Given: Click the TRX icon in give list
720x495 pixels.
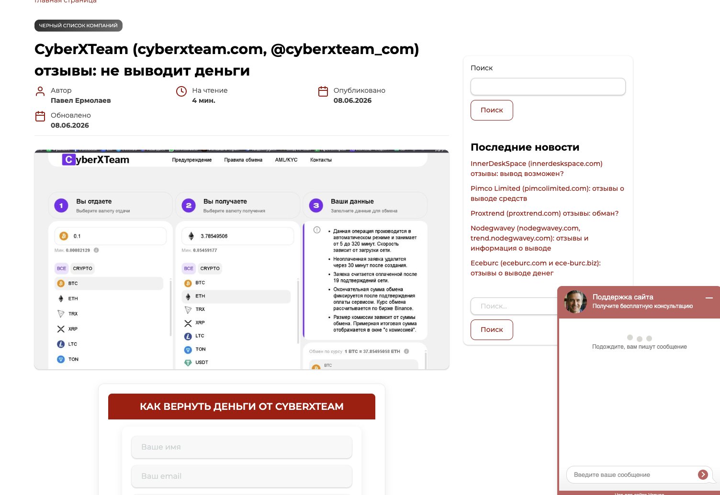Looking at the screenshot, I should coord(61,314).
